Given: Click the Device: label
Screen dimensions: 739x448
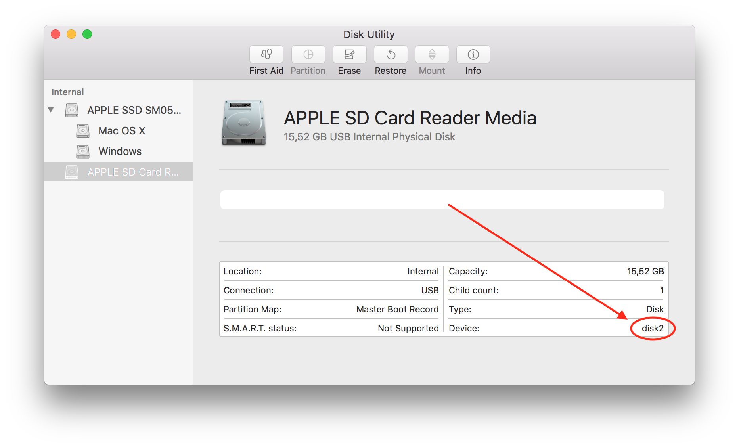Looking at the screenshot, I should 464,328.
